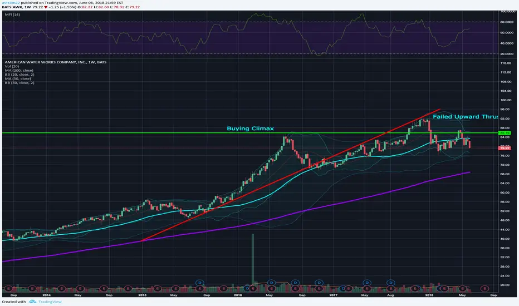Click the red 79.22 last price tag
Viewport: 519px width, 306px height.
505,148
